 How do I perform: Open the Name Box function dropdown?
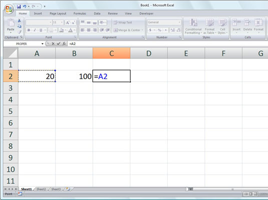click(43, 44)
